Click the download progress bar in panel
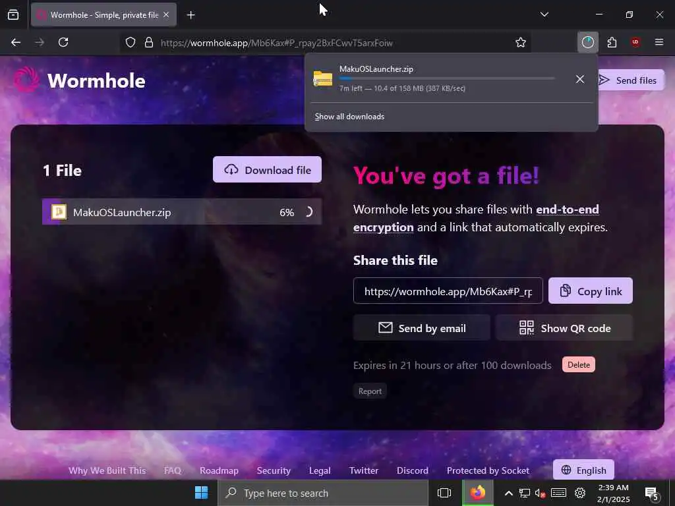Screen dimensions: 675x506 pos(446,78)
